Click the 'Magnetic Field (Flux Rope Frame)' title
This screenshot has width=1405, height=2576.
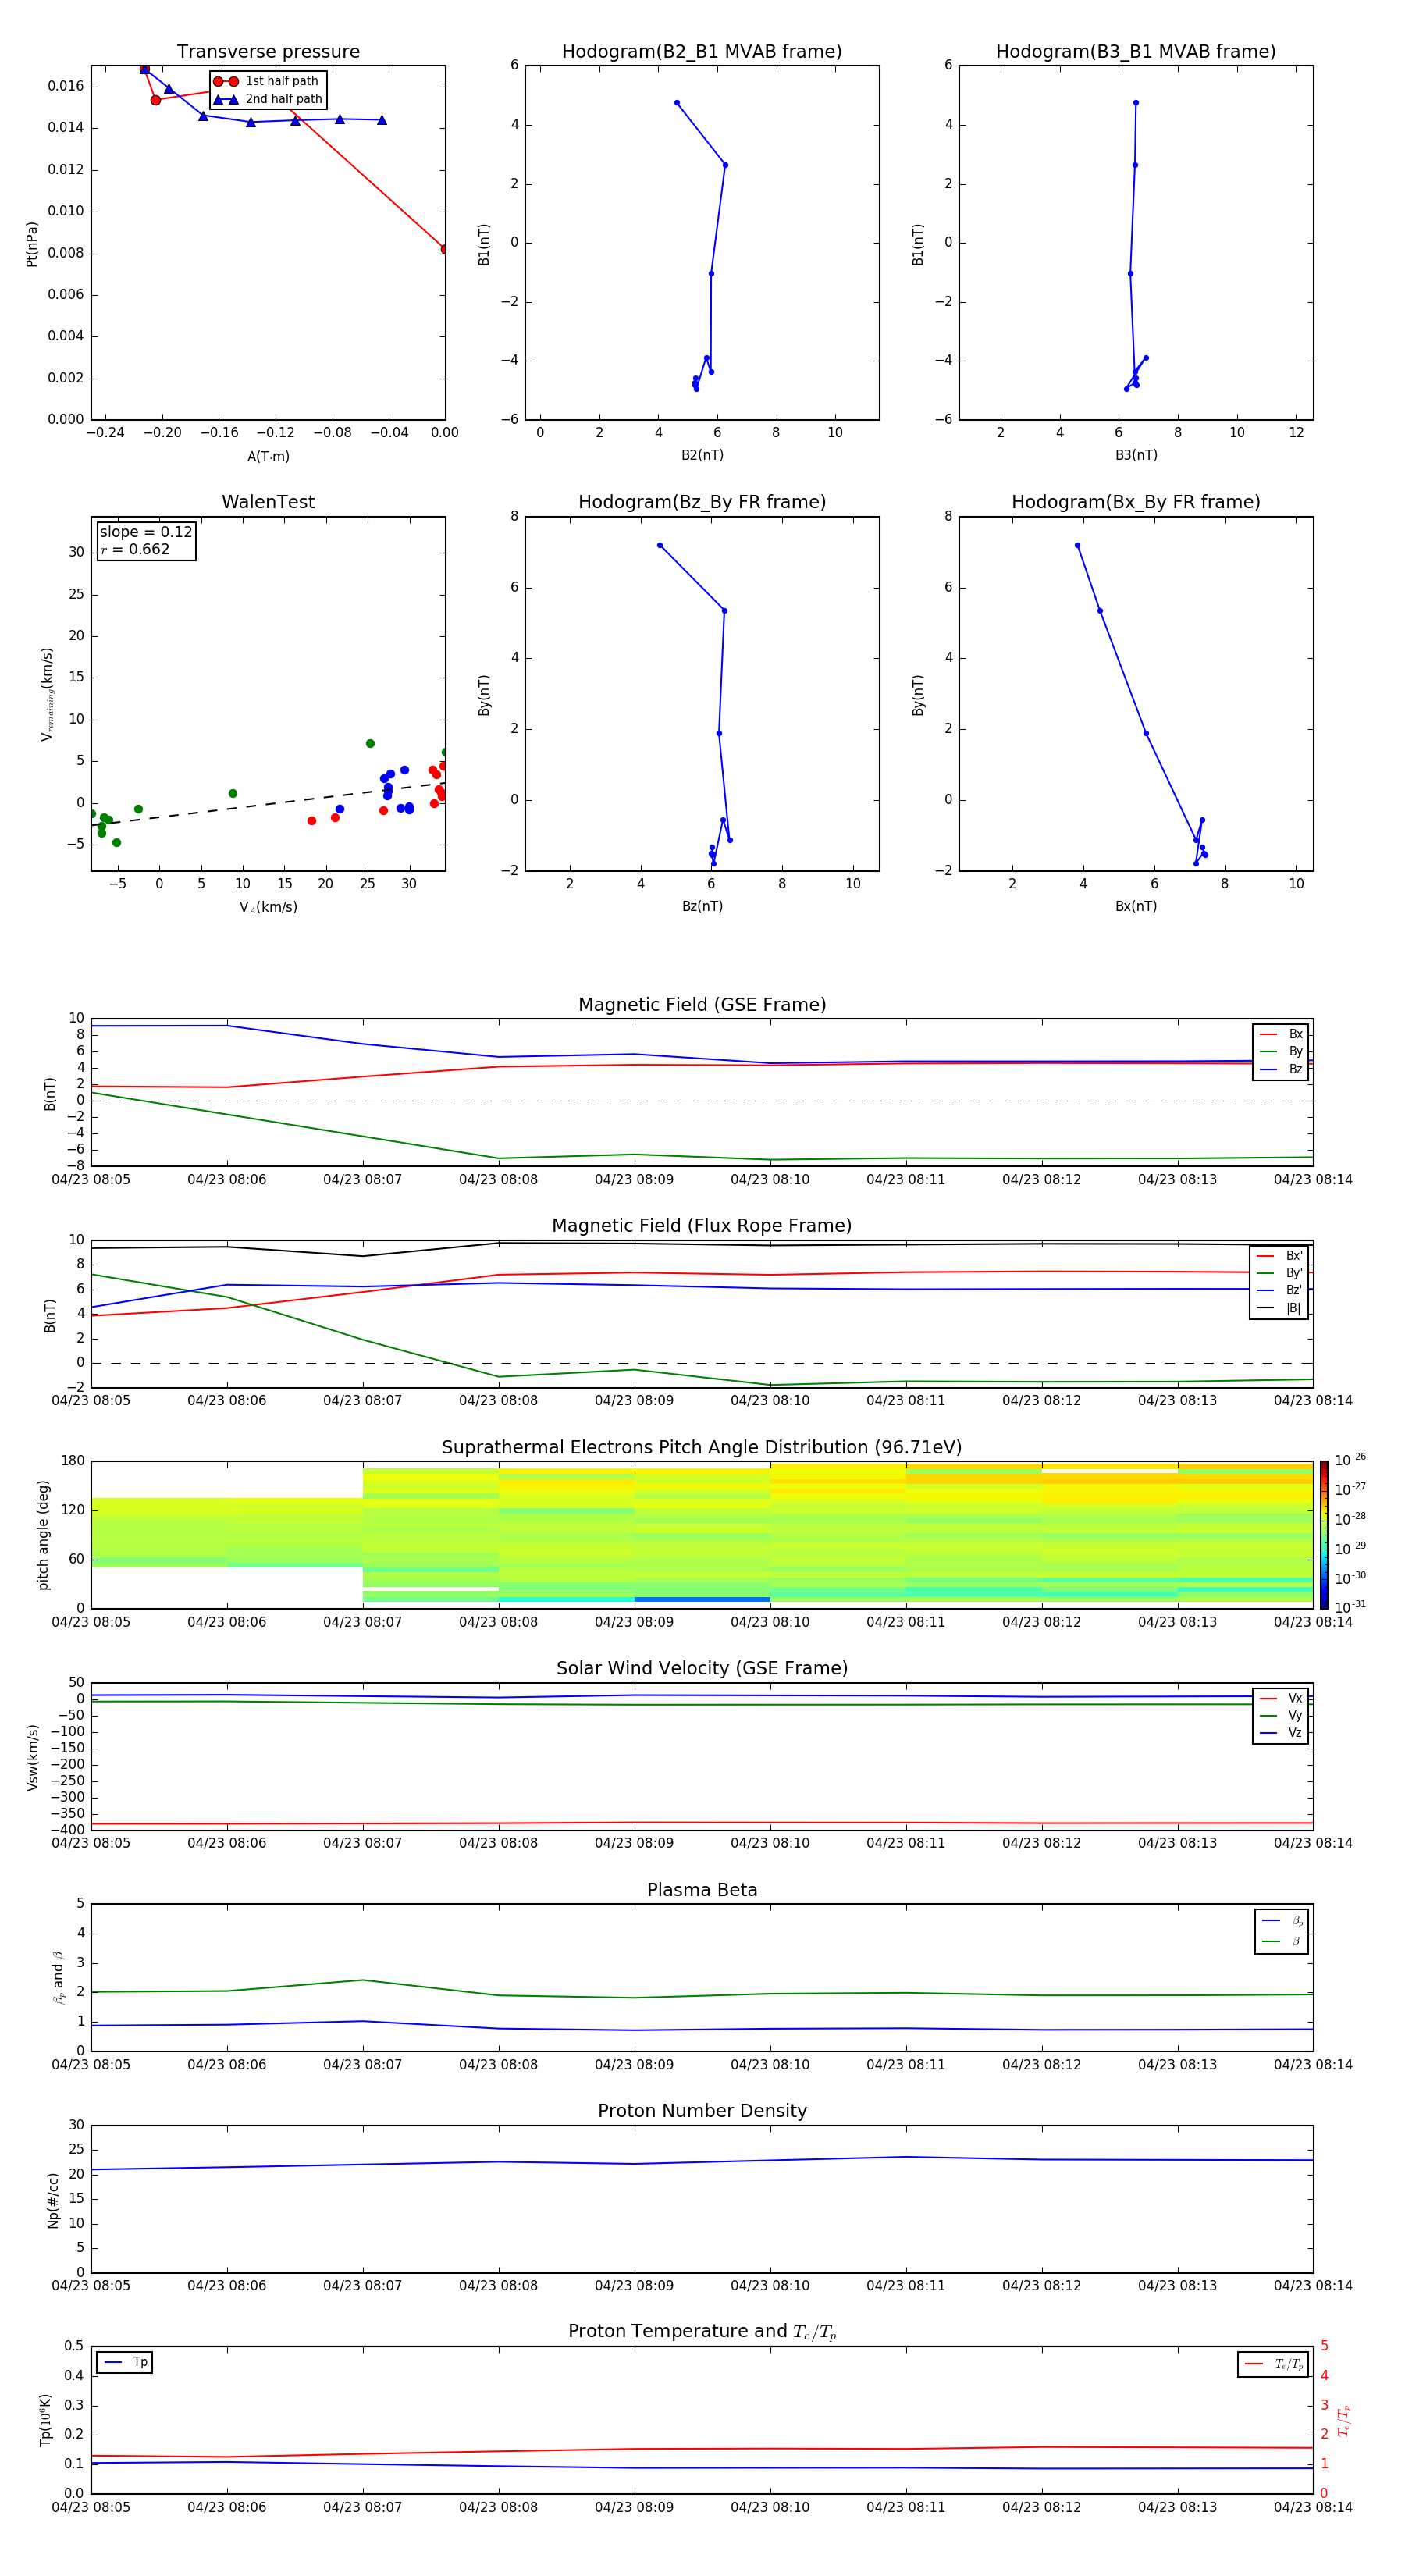[702, 1226]
